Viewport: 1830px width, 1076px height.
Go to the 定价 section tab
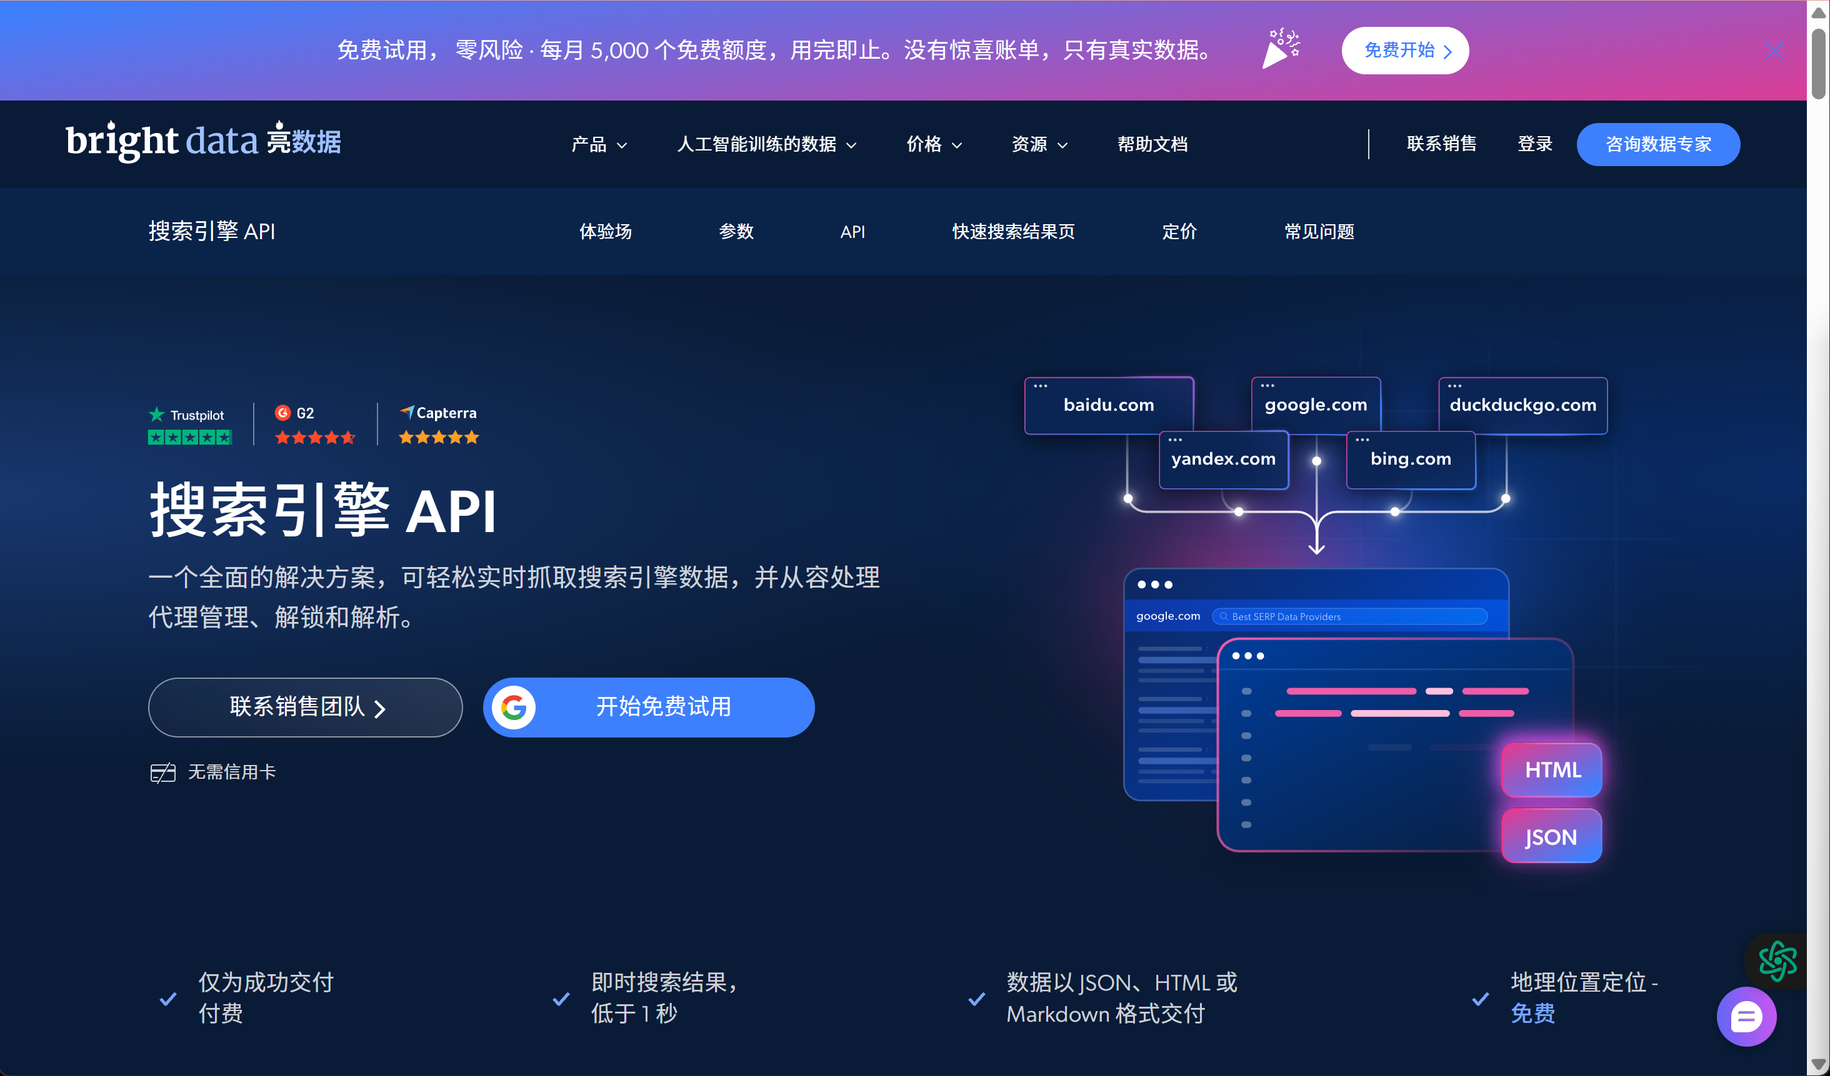1179,232
